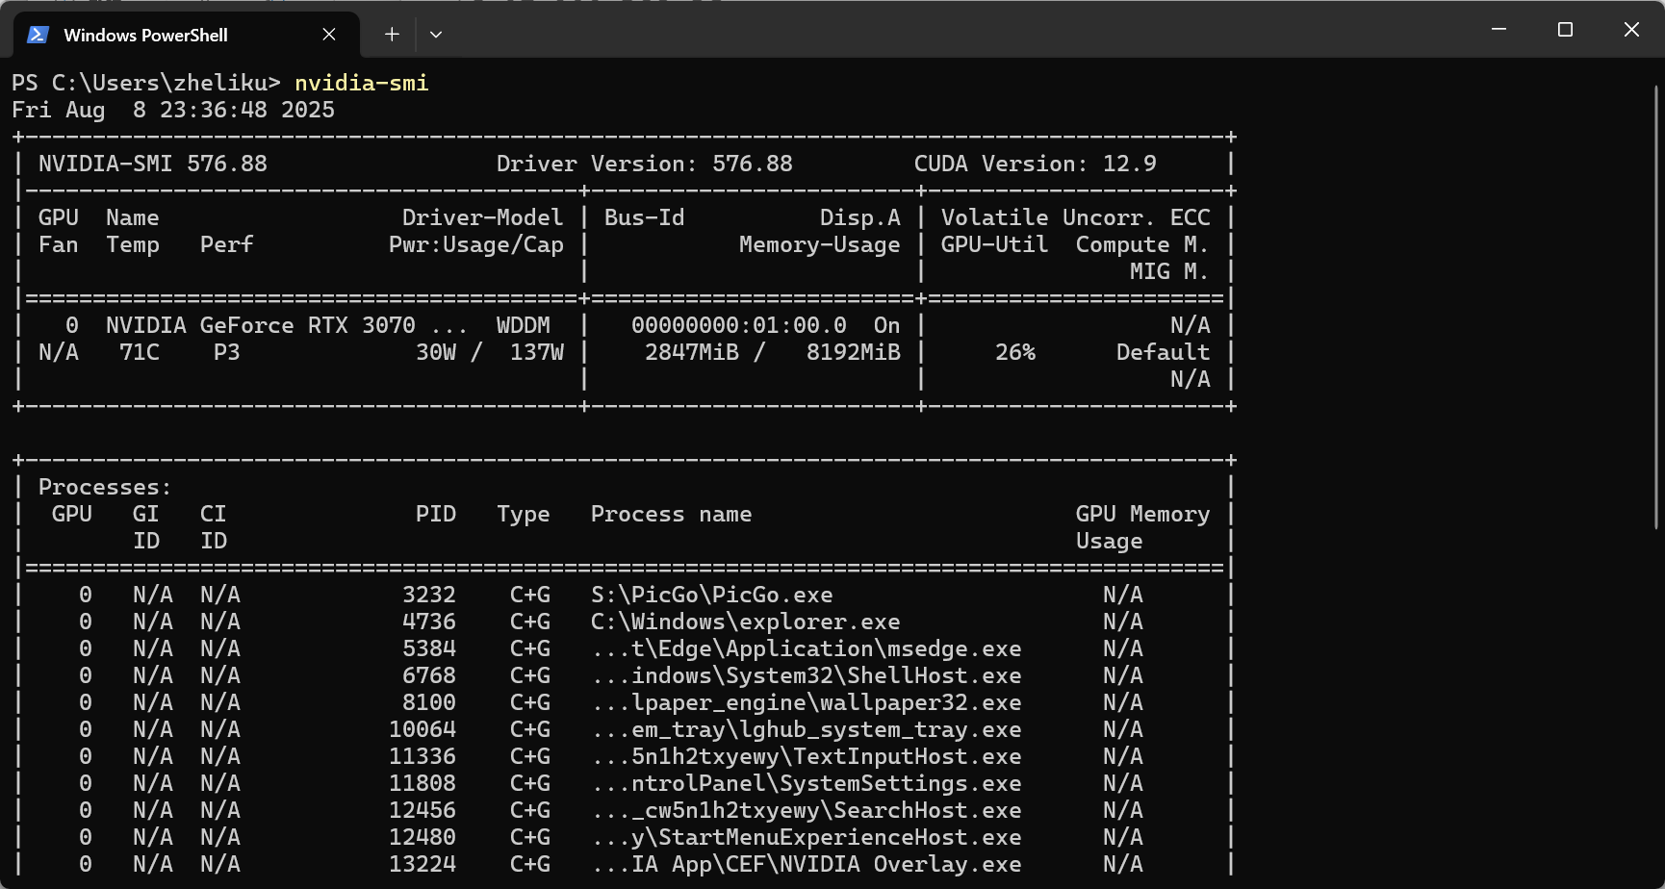
Task: Click the P3 performance state
Action: click(x=227, y=352)
